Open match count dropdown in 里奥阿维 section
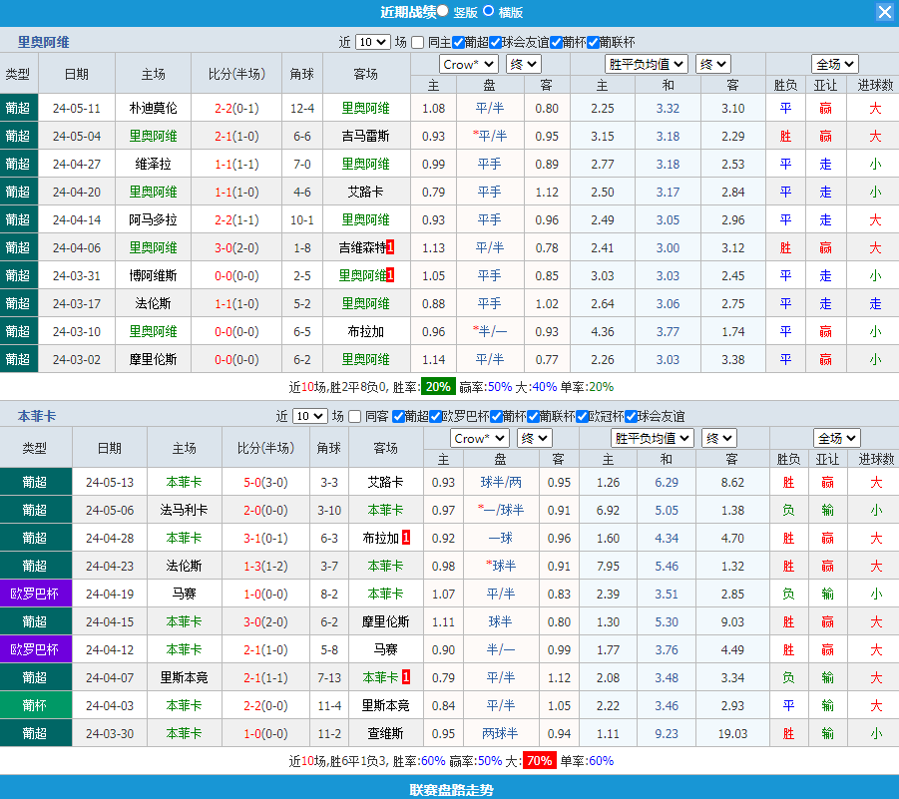Viewport: 899px width, 799px height. (x=372, y=42)
